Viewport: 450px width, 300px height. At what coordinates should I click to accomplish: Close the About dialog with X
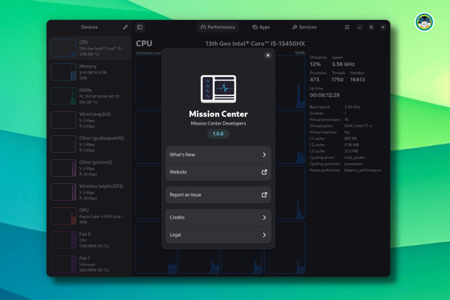click(x=268, y=55)
